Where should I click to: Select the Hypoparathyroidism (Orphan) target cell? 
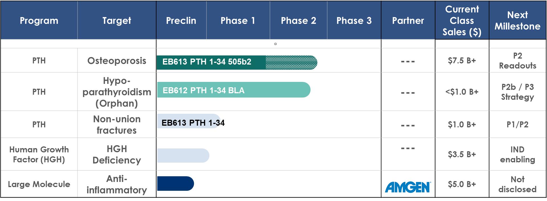click(x=117, y=92)
